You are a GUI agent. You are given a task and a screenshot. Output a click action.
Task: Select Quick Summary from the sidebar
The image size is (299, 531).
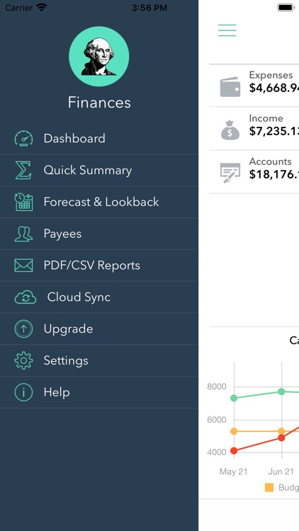click(99, 170)
